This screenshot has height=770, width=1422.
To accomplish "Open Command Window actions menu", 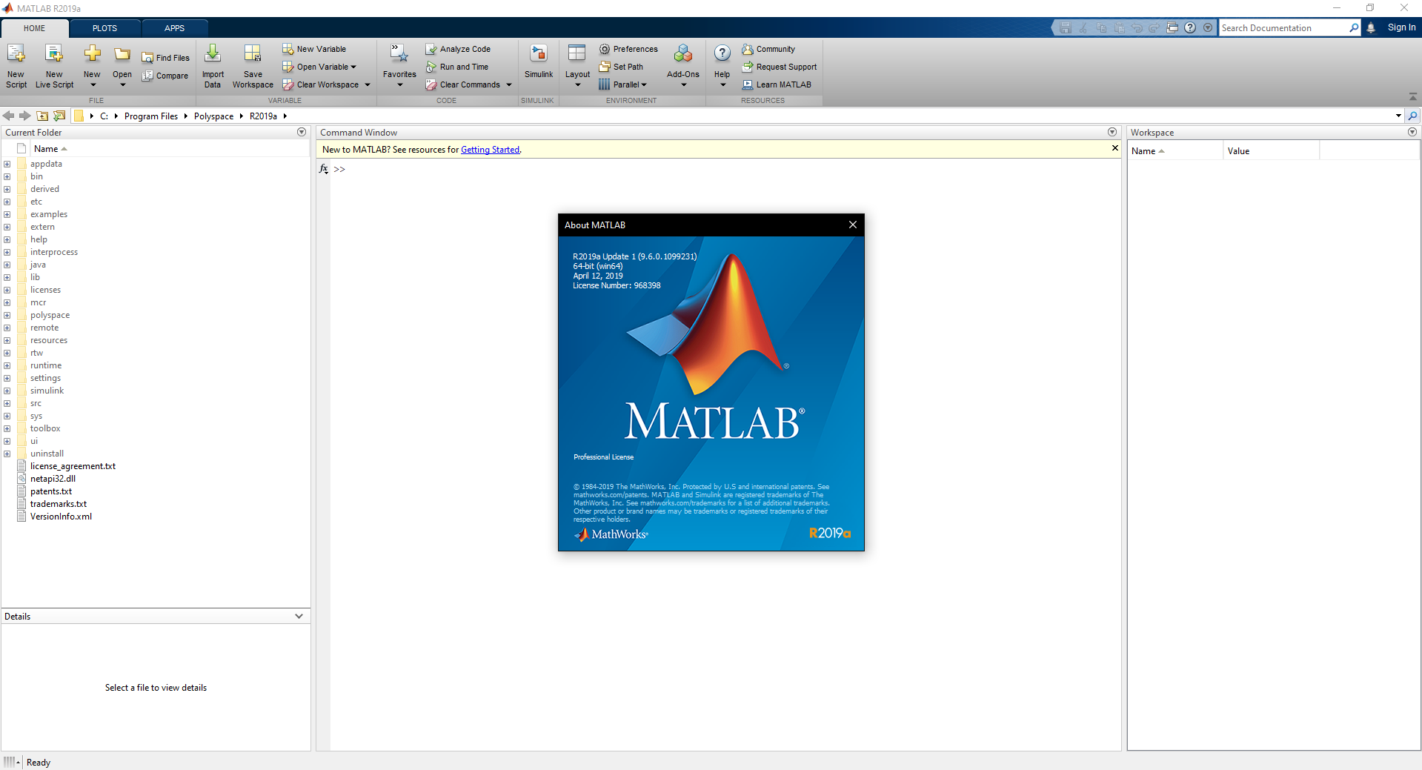I will point(1112,132).
